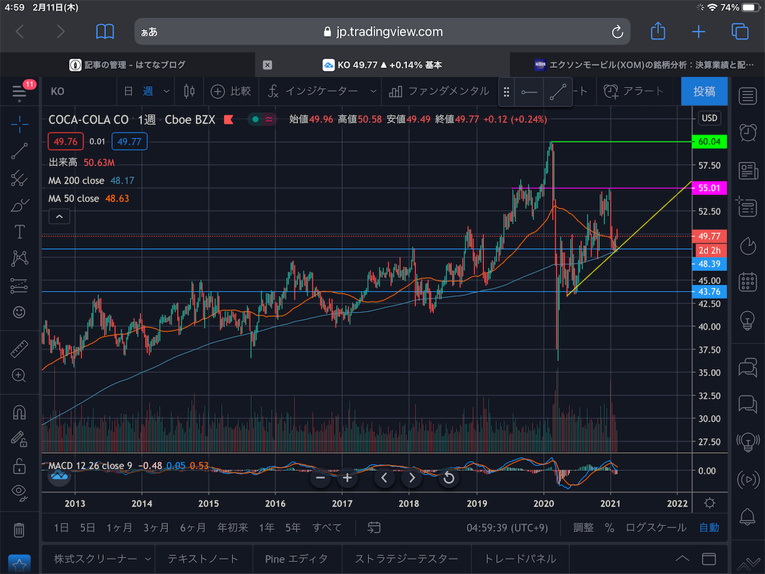Select horizontal line in floating toolbar

[529, 92]
